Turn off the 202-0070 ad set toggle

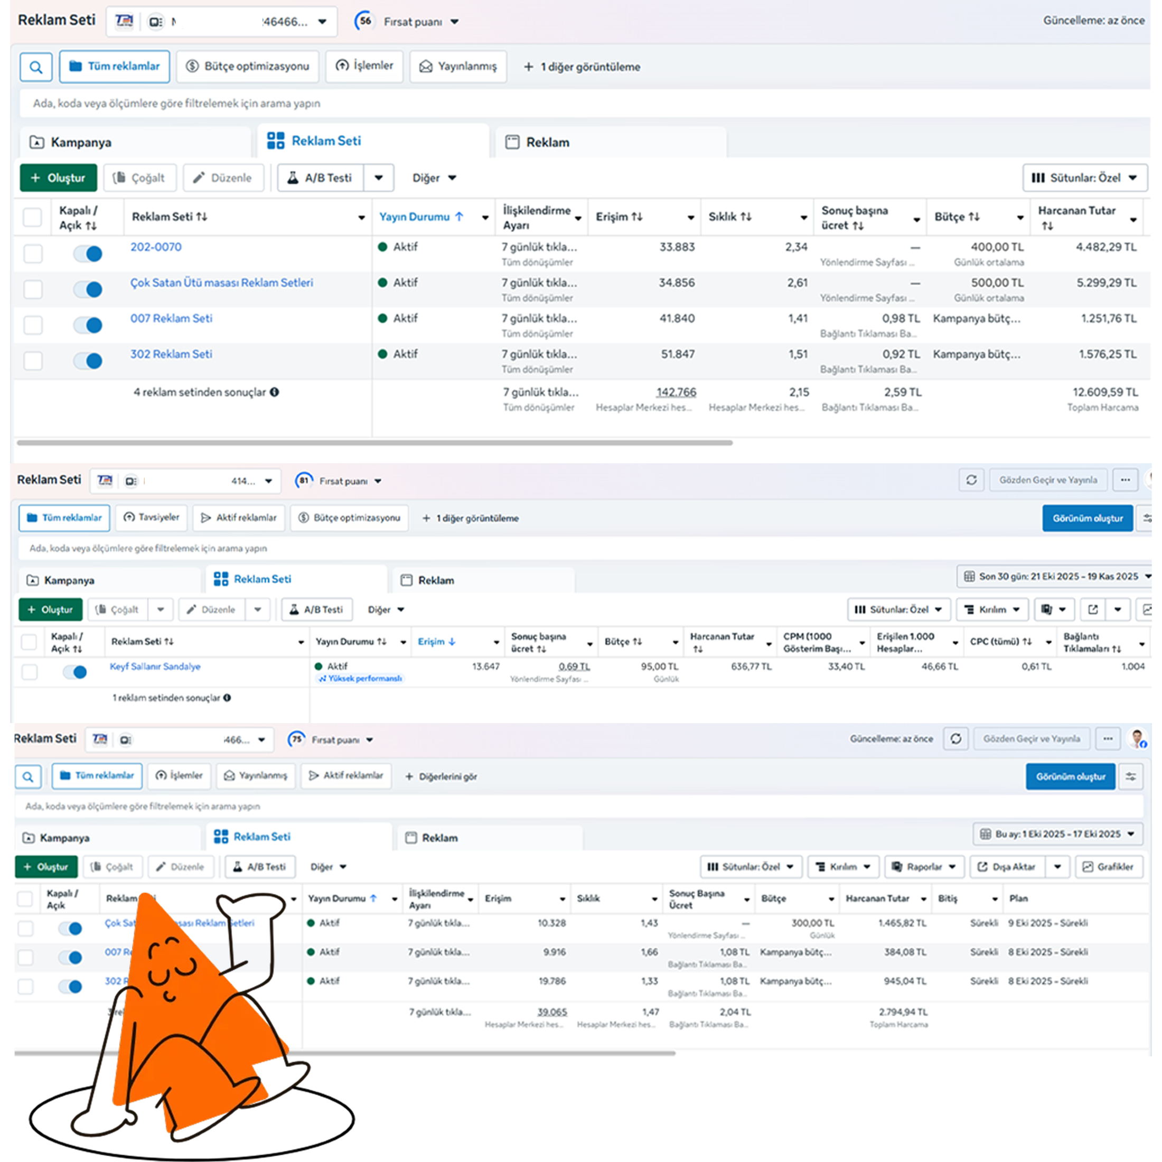point(88,254)
